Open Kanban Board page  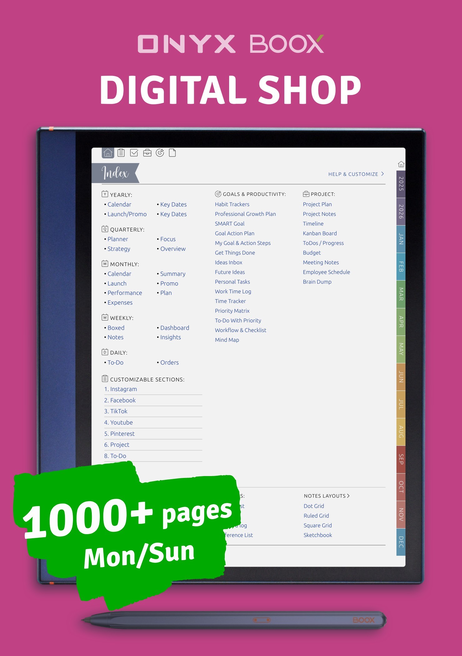point(320,233)
